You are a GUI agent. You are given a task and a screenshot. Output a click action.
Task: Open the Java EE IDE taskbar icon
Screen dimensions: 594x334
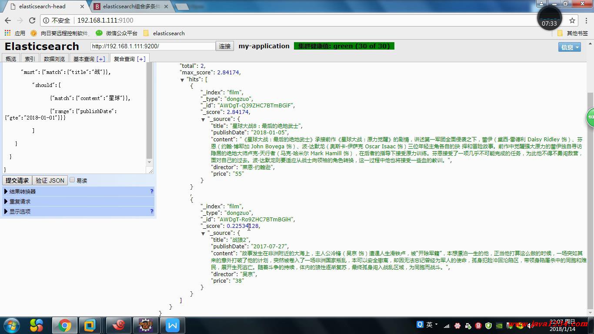tap(145, 325)
